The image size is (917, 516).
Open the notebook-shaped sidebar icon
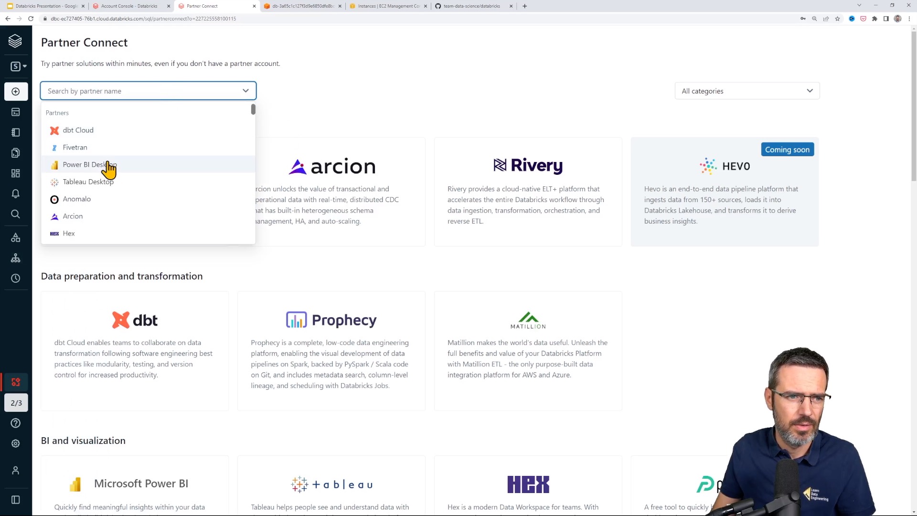16,132
